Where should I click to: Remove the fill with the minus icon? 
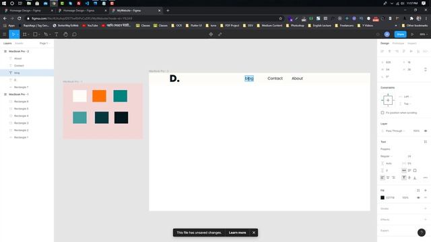[x=425, y=198]
